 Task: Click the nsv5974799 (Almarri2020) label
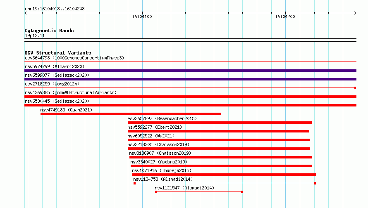[55, 66]
